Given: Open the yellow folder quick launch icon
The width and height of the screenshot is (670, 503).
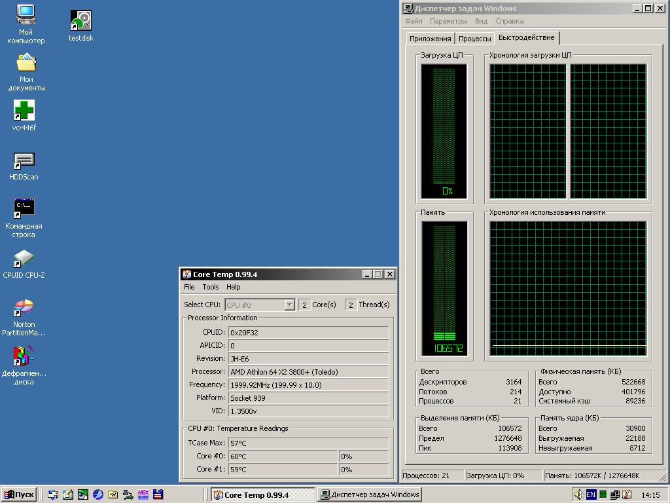Looking at the screenshot, I should coord(113,494).
